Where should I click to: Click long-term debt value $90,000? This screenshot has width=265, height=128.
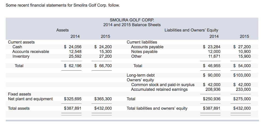(212, 75)
